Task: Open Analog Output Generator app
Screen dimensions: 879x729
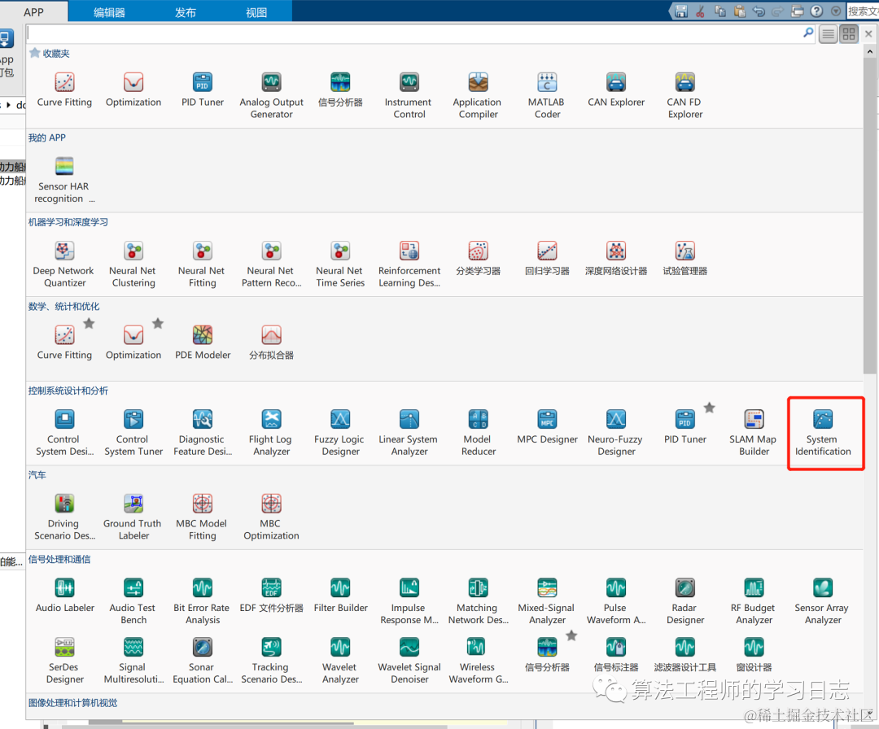Action: point(271,95)
